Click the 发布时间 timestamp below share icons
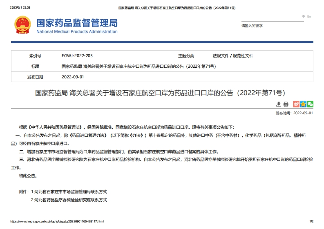Viewport: 324px width, 229px height. pos(294,113)
